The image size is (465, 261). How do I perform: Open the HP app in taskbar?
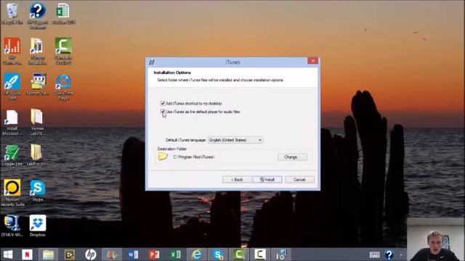click(x=90, y=254)
